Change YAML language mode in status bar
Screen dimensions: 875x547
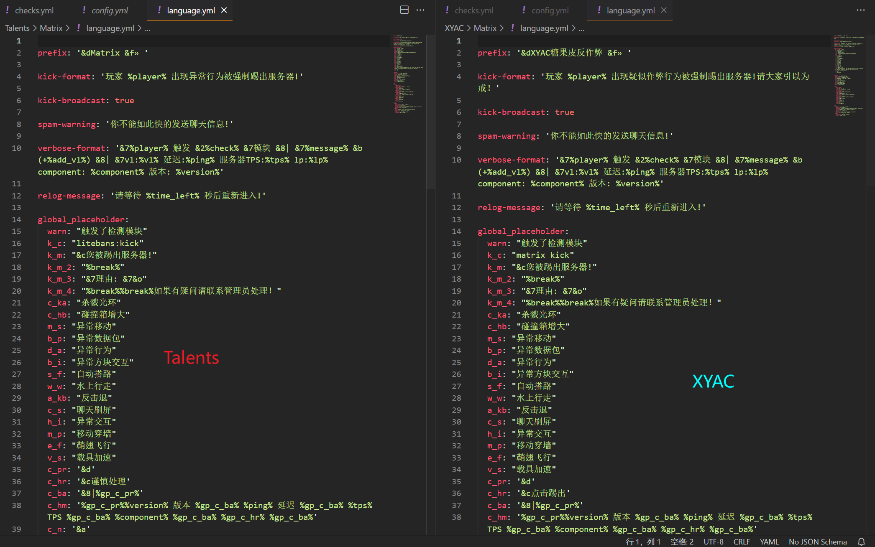tap(769, 542)
